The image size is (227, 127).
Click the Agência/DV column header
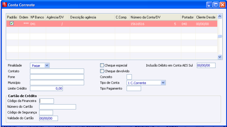click(57, 17)
